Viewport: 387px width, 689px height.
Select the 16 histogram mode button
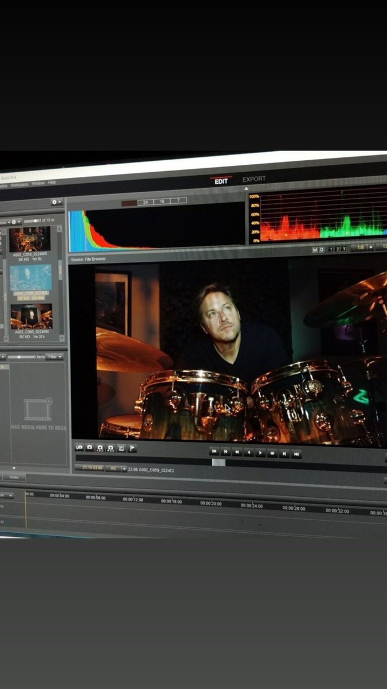point(162,202)
